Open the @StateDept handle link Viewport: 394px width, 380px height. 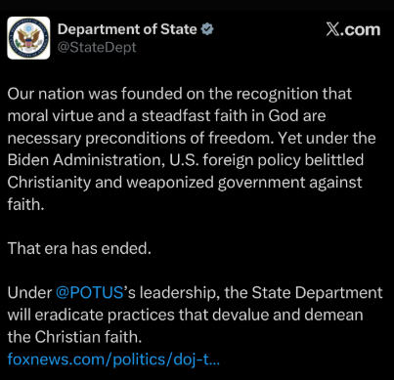pyautogui.click(x=97, y=48)
